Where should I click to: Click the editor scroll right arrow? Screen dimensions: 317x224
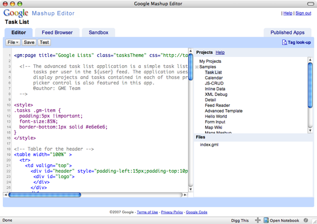(185, 195)
